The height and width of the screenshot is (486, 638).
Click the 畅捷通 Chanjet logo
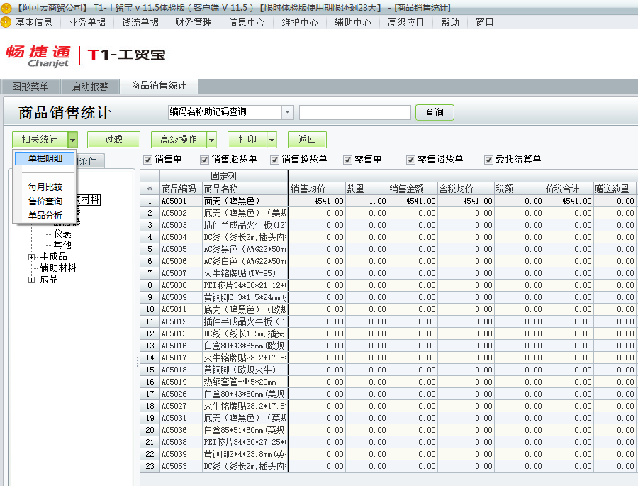point(40,54)
